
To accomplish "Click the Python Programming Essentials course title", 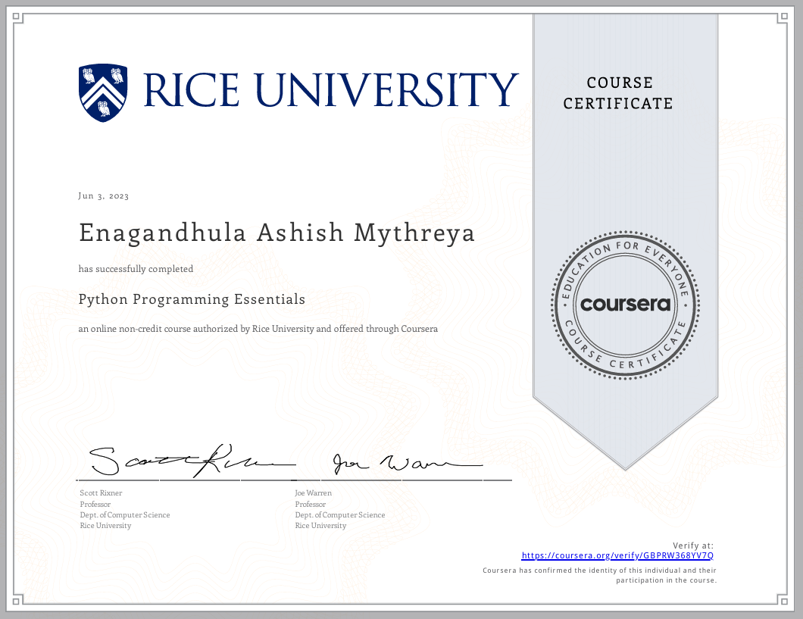I will pos(192,299).
